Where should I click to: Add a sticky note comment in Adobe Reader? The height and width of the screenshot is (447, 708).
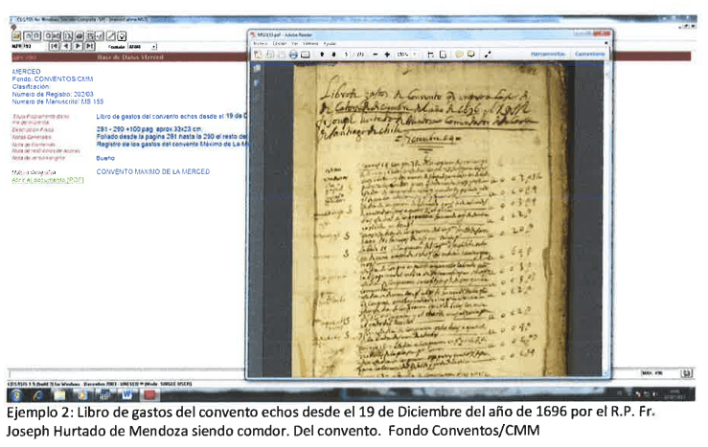[x=459, y=55]
